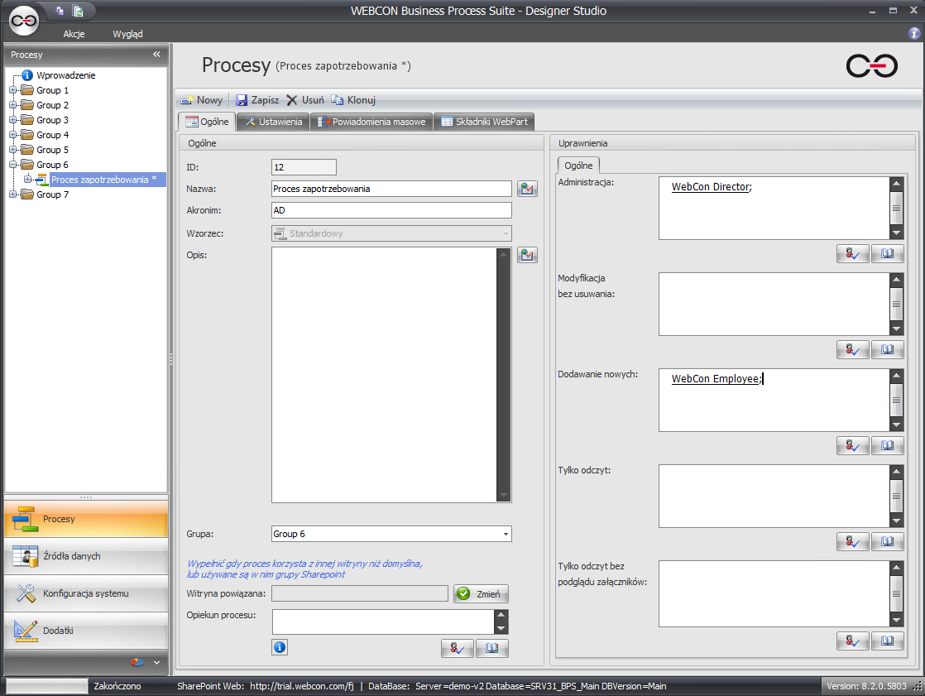Switch to the Składniki WebPart tab
Image resolution: width=925 pixels, height=696 pixels.
click(484, 122)
